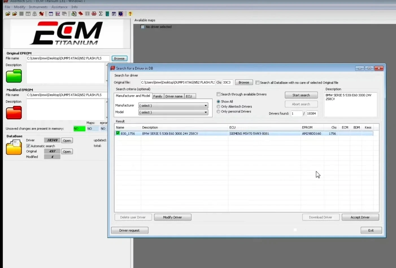396x268 pixels.
Task: Open the Instruments menu
Action: [38, 7]
